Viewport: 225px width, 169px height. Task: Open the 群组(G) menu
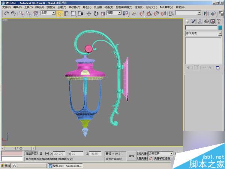[40, 7]
